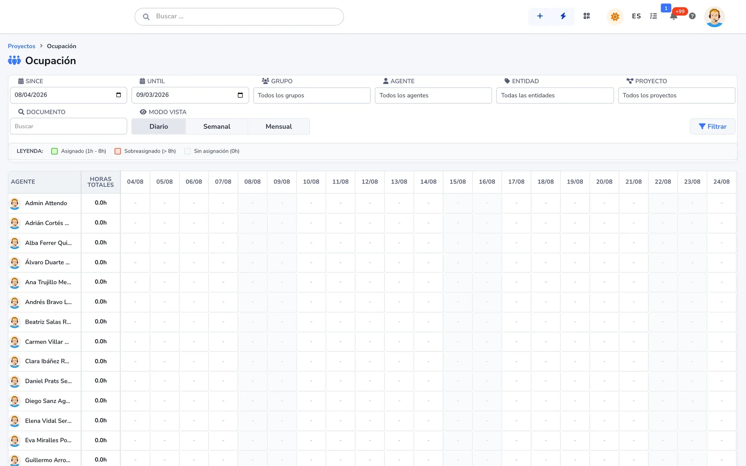Screen dimensions: 746x466
Task: Click the Since date 08/04/2026 field
Action: (x=69, y=95)
